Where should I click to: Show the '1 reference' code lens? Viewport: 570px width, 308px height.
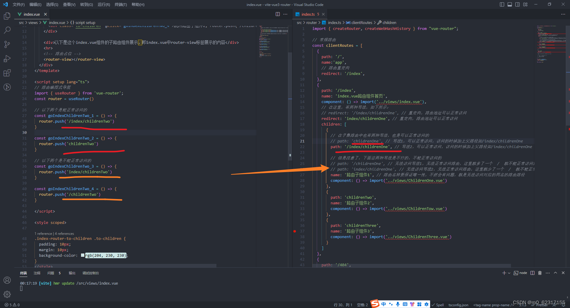(x=43, y=234)
